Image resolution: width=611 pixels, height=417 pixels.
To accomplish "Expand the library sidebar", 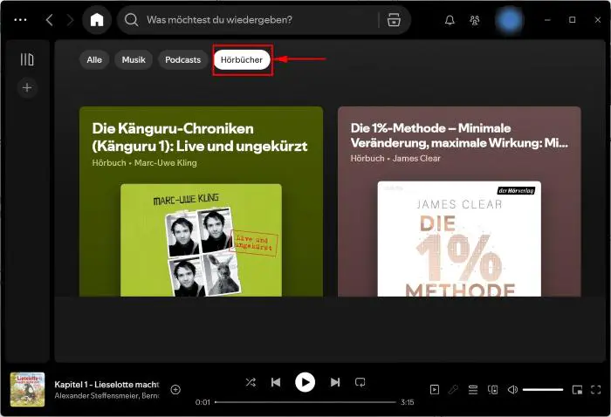I will [x=27, y=59].
